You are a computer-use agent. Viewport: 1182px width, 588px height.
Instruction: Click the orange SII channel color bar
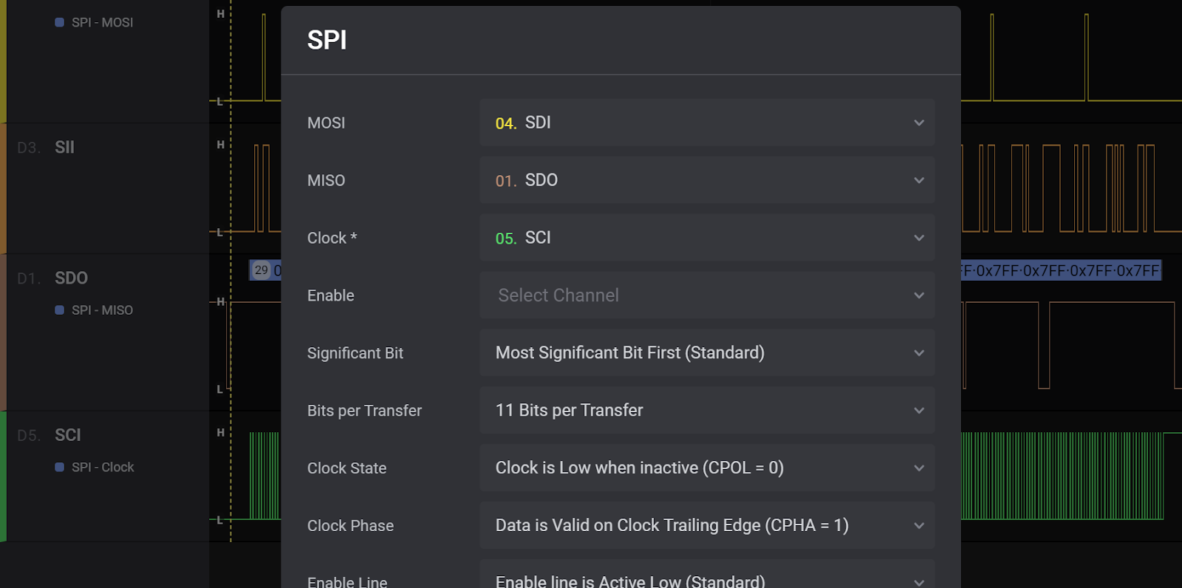[3, 188]
